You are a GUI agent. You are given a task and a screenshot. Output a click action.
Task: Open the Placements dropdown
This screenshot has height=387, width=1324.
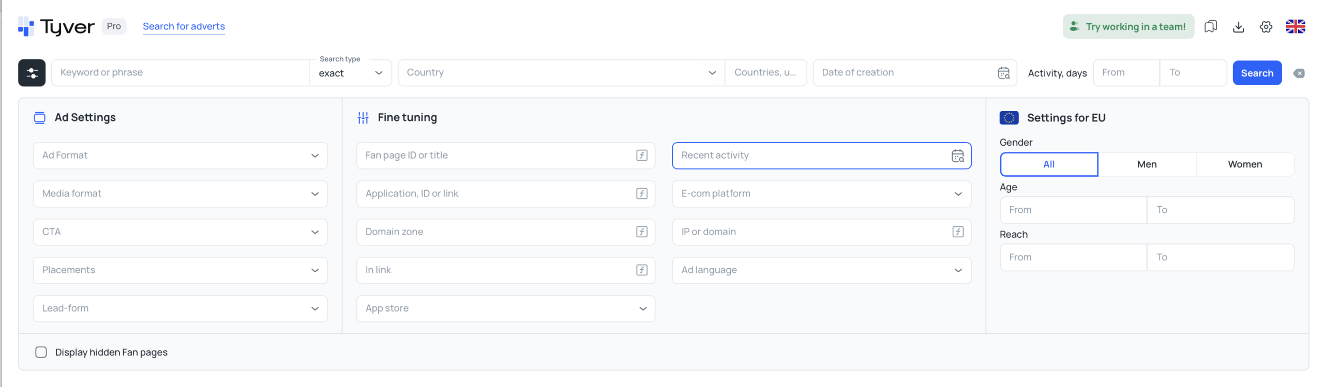pos(180,270)
